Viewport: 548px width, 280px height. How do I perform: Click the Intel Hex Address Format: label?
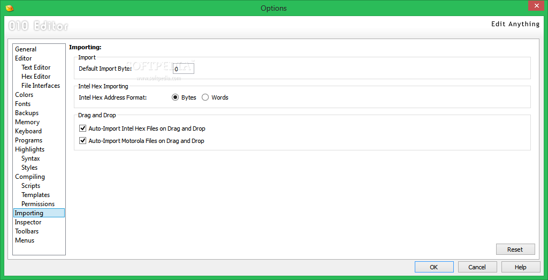coord(113,97)
